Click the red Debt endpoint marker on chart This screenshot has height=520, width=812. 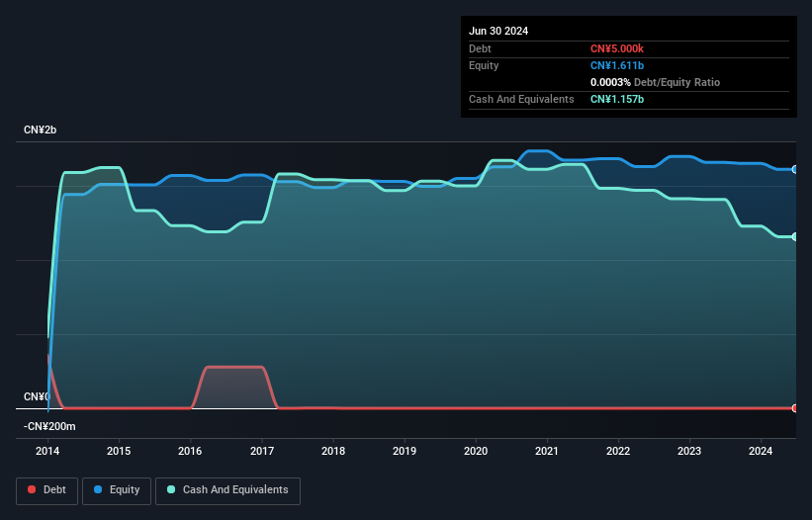[x=795, y=408]
